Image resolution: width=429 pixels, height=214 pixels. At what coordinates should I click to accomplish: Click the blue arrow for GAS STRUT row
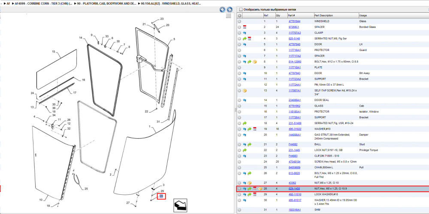pos(245,134)
